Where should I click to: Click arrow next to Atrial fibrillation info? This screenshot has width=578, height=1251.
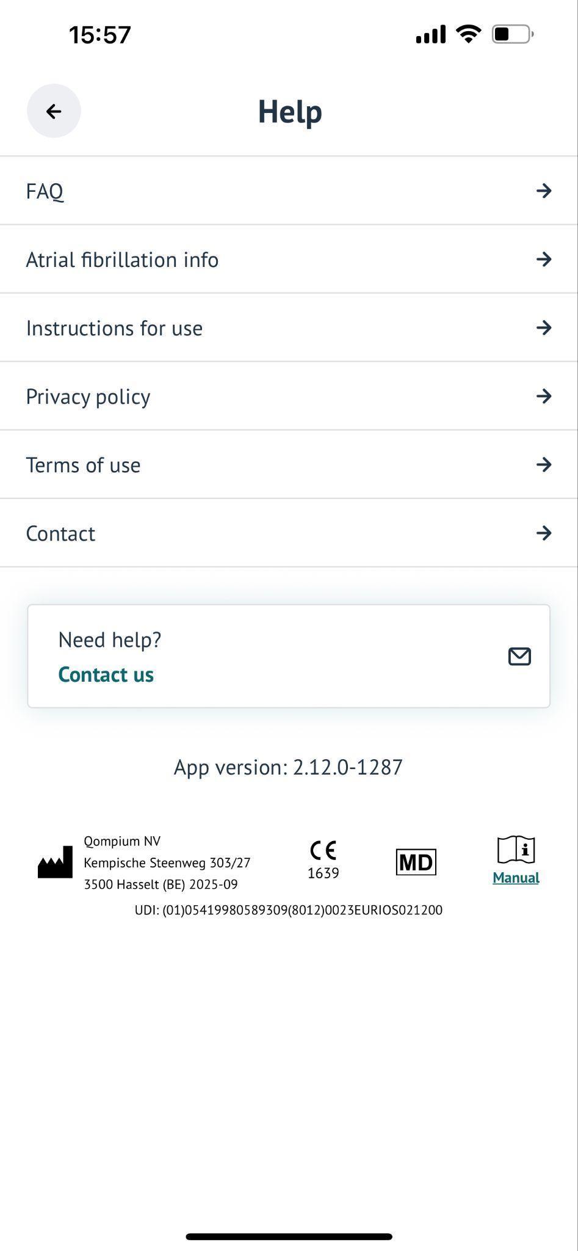coord(544,260)
